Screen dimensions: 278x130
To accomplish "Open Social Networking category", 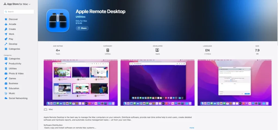I will [x=19, y=98].
